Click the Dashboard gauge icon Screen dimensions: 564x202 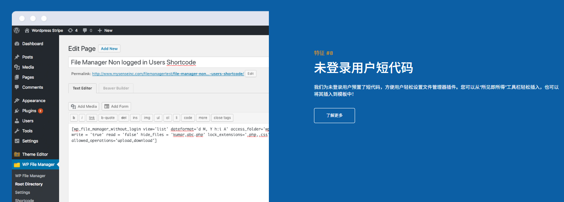(17, 43)
